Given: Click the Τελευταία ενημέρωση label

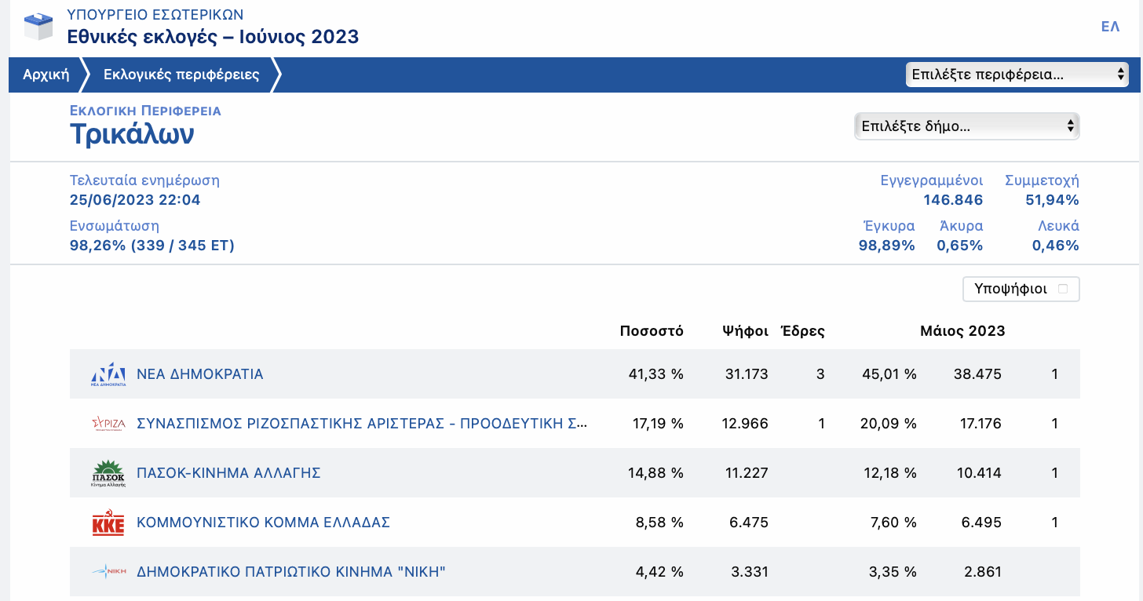Looking at the screenshot, I should pyautogui.click(x=144, y=180).
